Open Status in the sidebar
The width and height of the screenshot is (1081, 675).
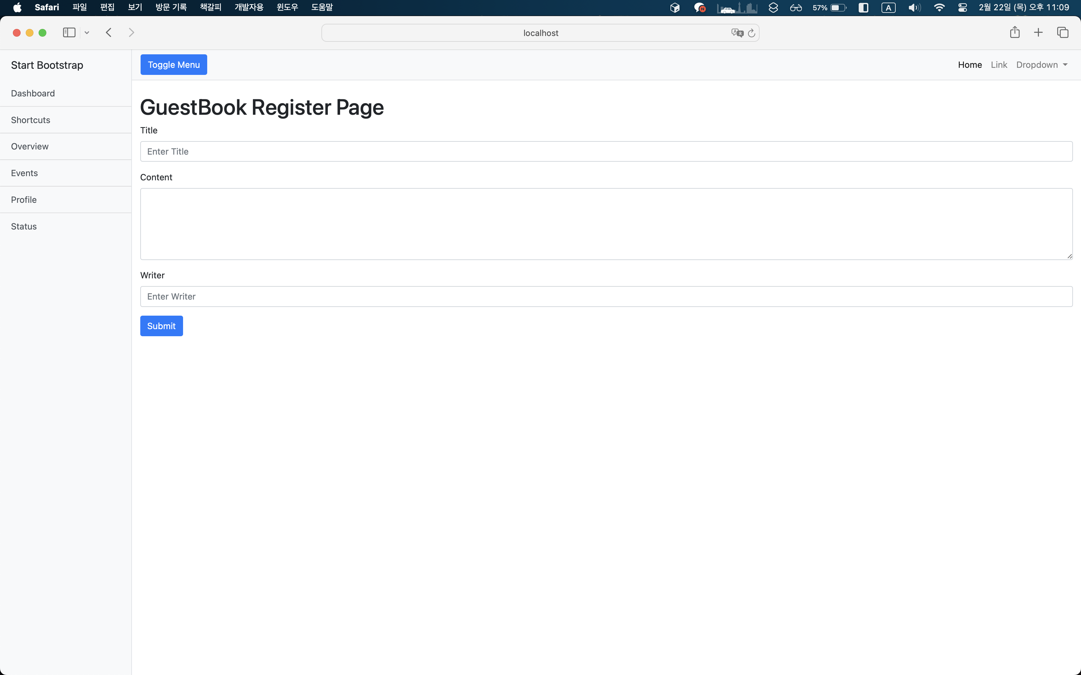[66, 226]
